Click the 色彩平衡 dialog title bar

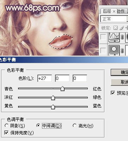[64, 60]
